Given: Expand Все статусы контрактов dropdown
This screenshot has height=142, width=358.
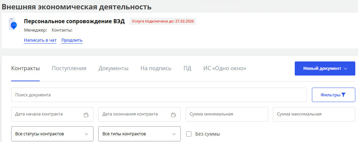Looking at the screenshot, I should click(x=52, y=134).
